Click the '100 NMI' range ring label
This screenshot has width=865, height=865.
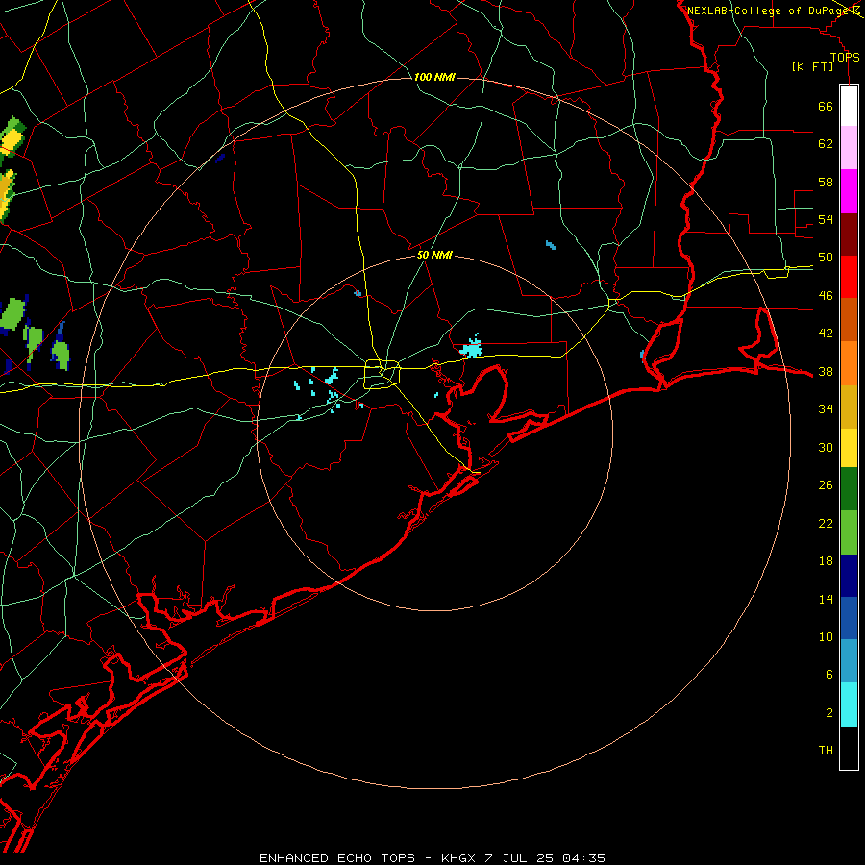(x=434, y=77)
